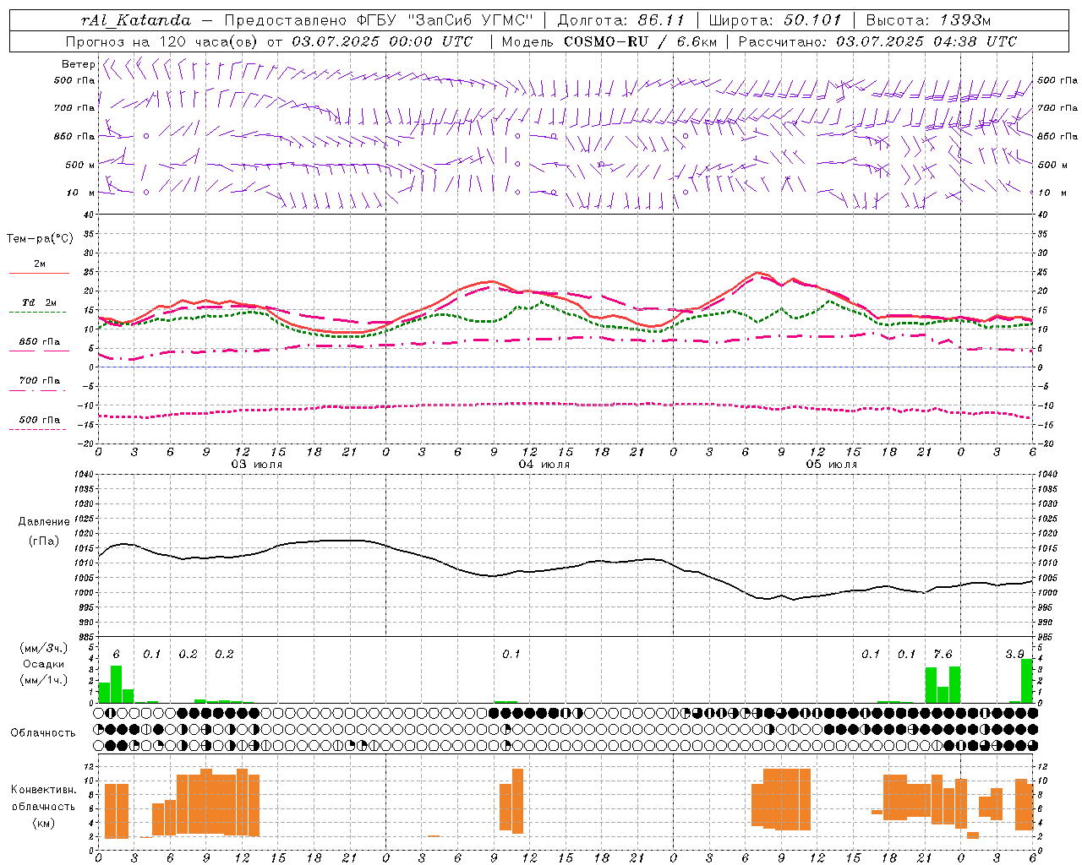Click the 'Высота: 1393м' value

pyautogui.click(x=928, y=20)
